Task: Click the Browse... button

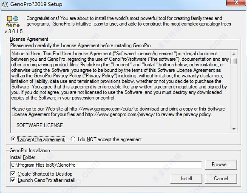Action: click(221, 165)
